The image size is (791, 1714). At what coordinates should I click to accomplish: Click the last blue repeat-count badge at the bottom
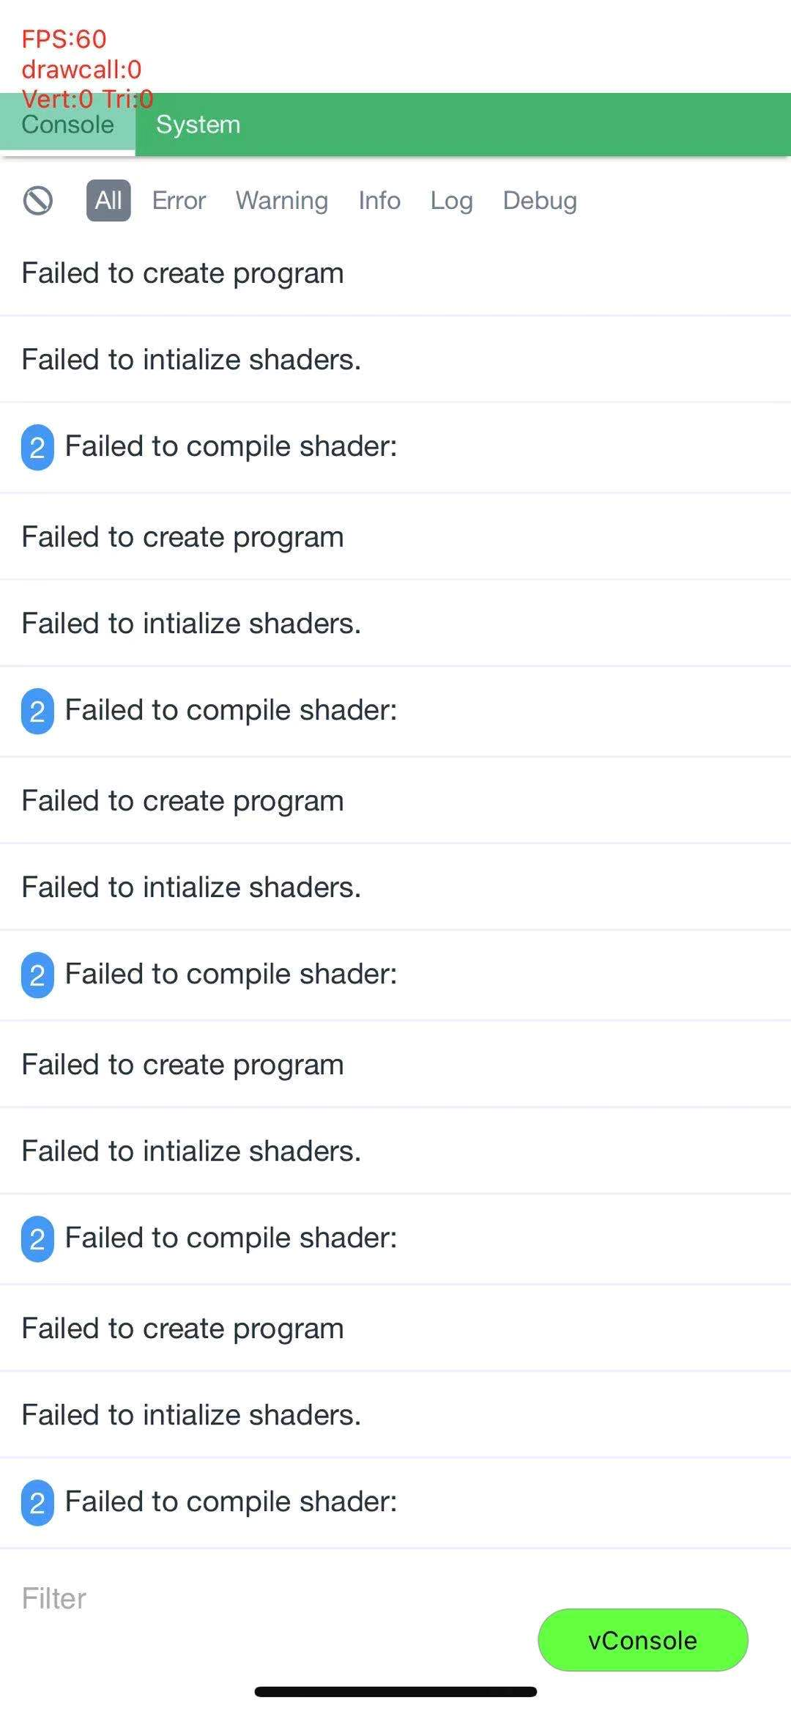tap(37, 1502)
